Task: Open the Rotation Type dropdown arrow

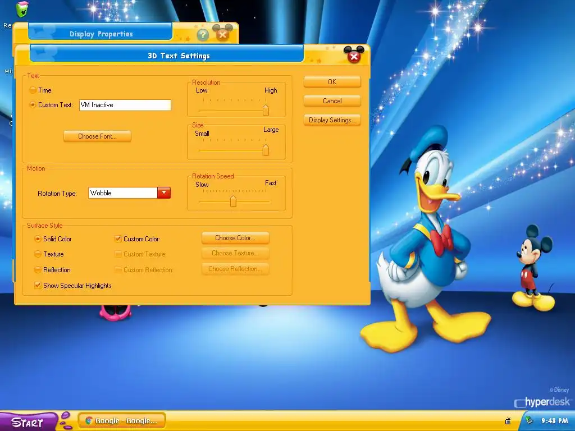Action: click(x=164, y=193)
